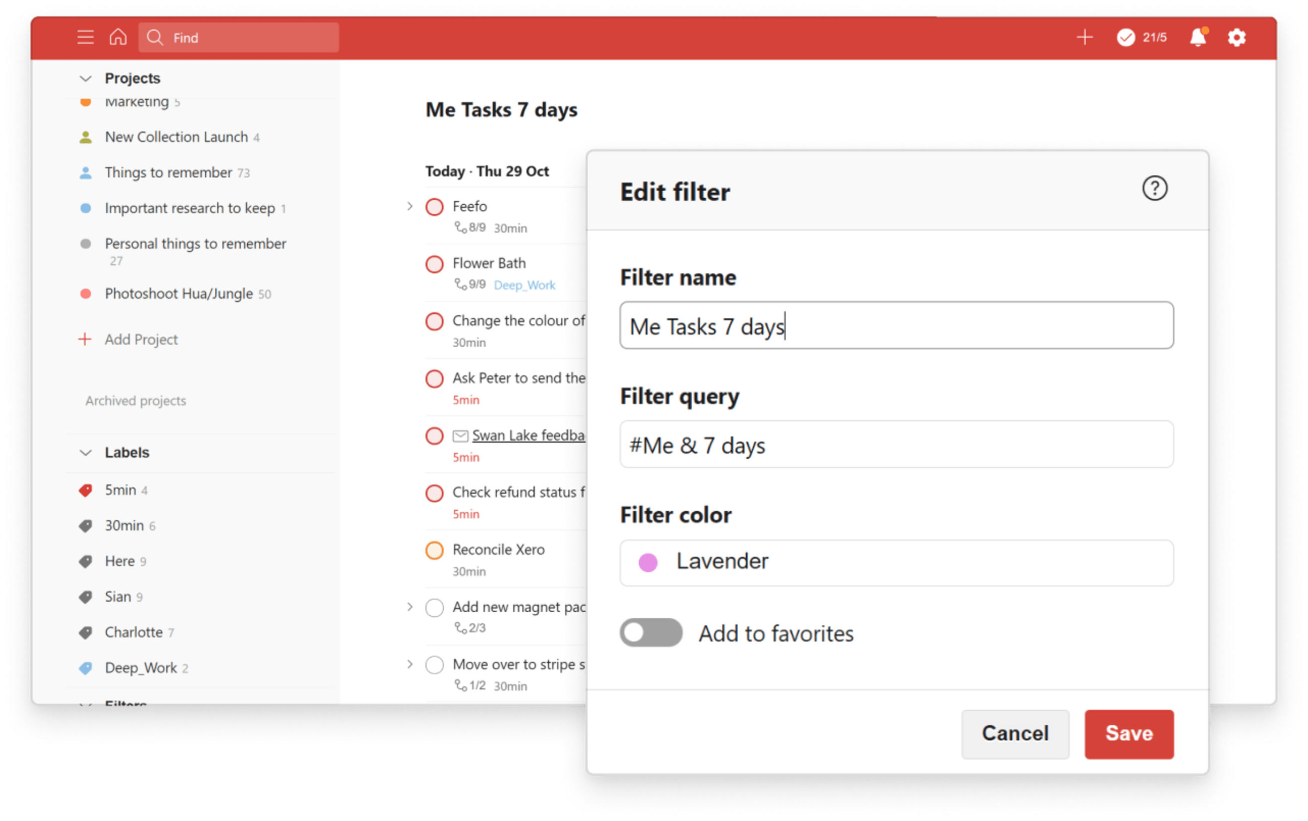This screenshot has width=1308, height=821.
Task: Expand the Feefo task subtasks
Action: coord(410,206)
